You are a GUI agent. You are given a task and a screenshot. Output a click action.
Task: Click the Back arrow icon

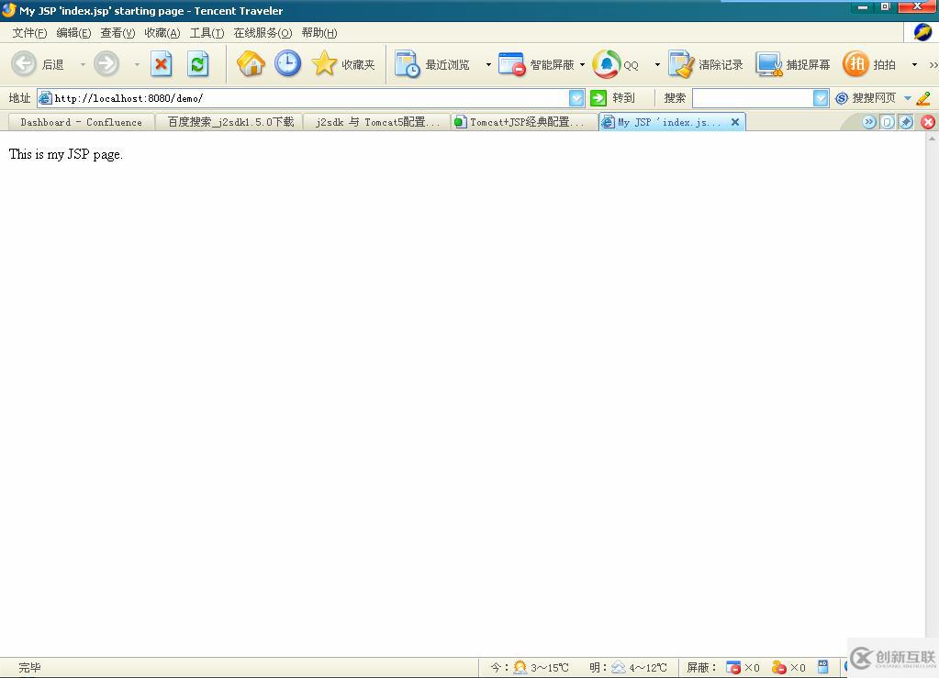24,63
